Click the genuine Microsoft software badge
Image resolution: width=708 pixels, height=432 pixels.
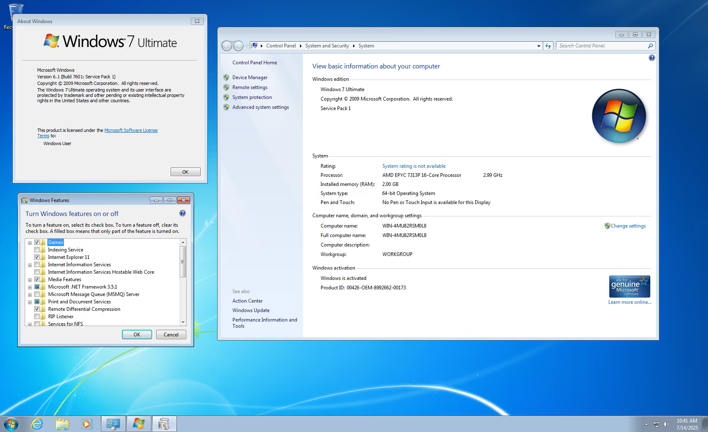click(629, 286)
